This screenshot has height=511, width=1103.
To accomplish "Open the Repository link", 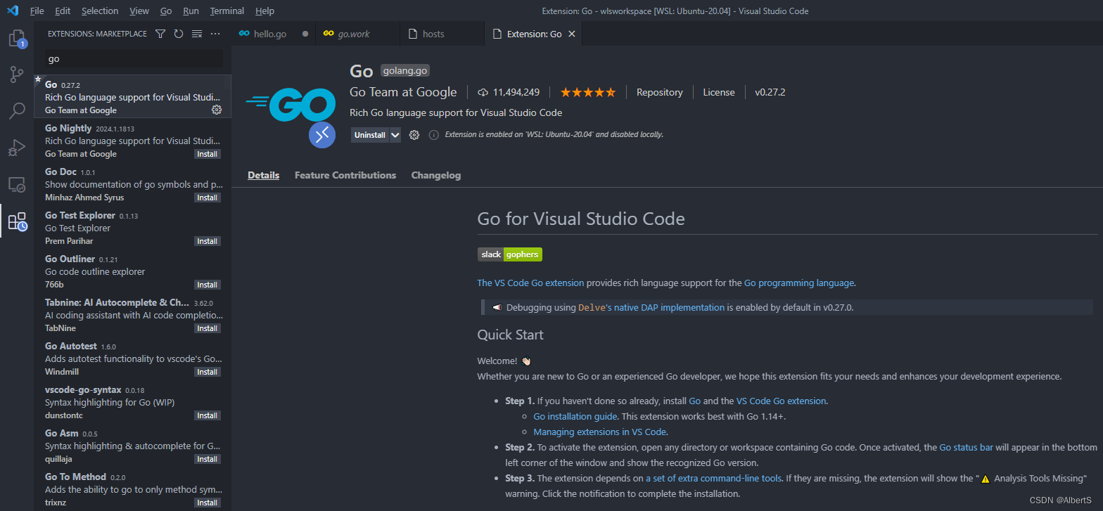I will [660, 92].
